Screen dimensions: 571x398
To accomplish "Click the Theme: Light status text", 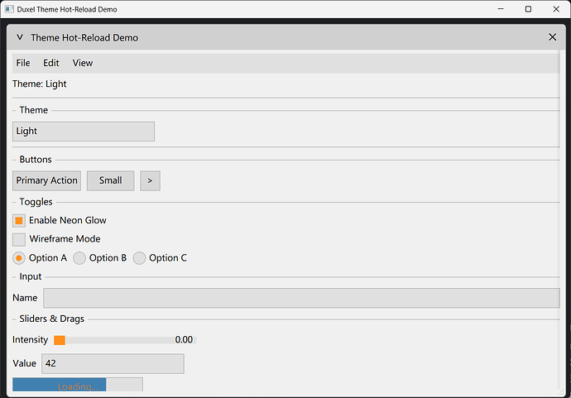I will click(40, 84).
